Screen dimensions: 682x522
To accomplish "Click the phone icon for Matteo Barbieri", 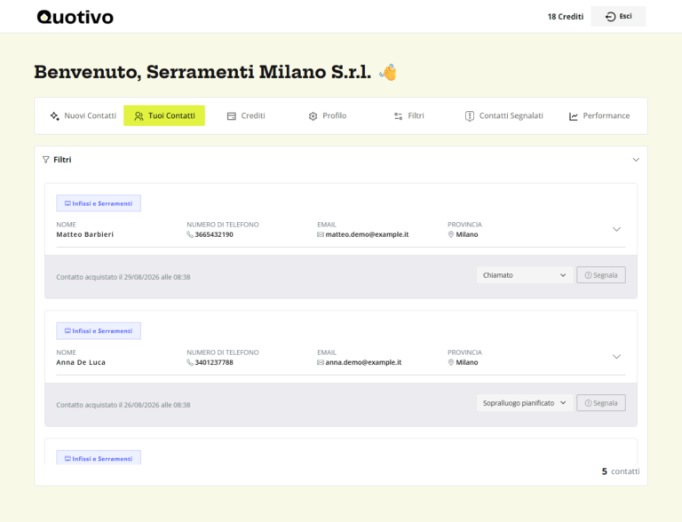I will point(190,234).
